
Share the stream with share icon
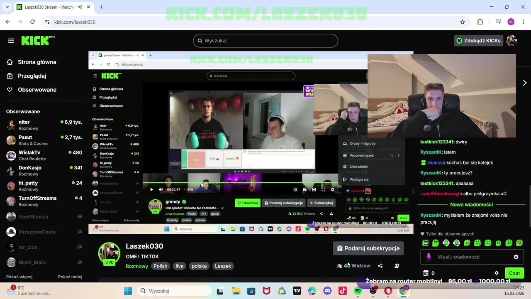click(x=380, y=266)
